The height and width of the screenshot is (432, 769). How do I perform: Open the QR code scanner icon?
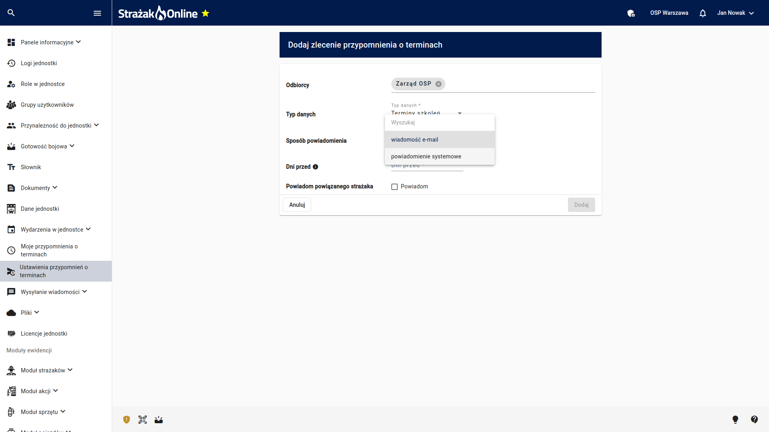[x=143, y=420]
